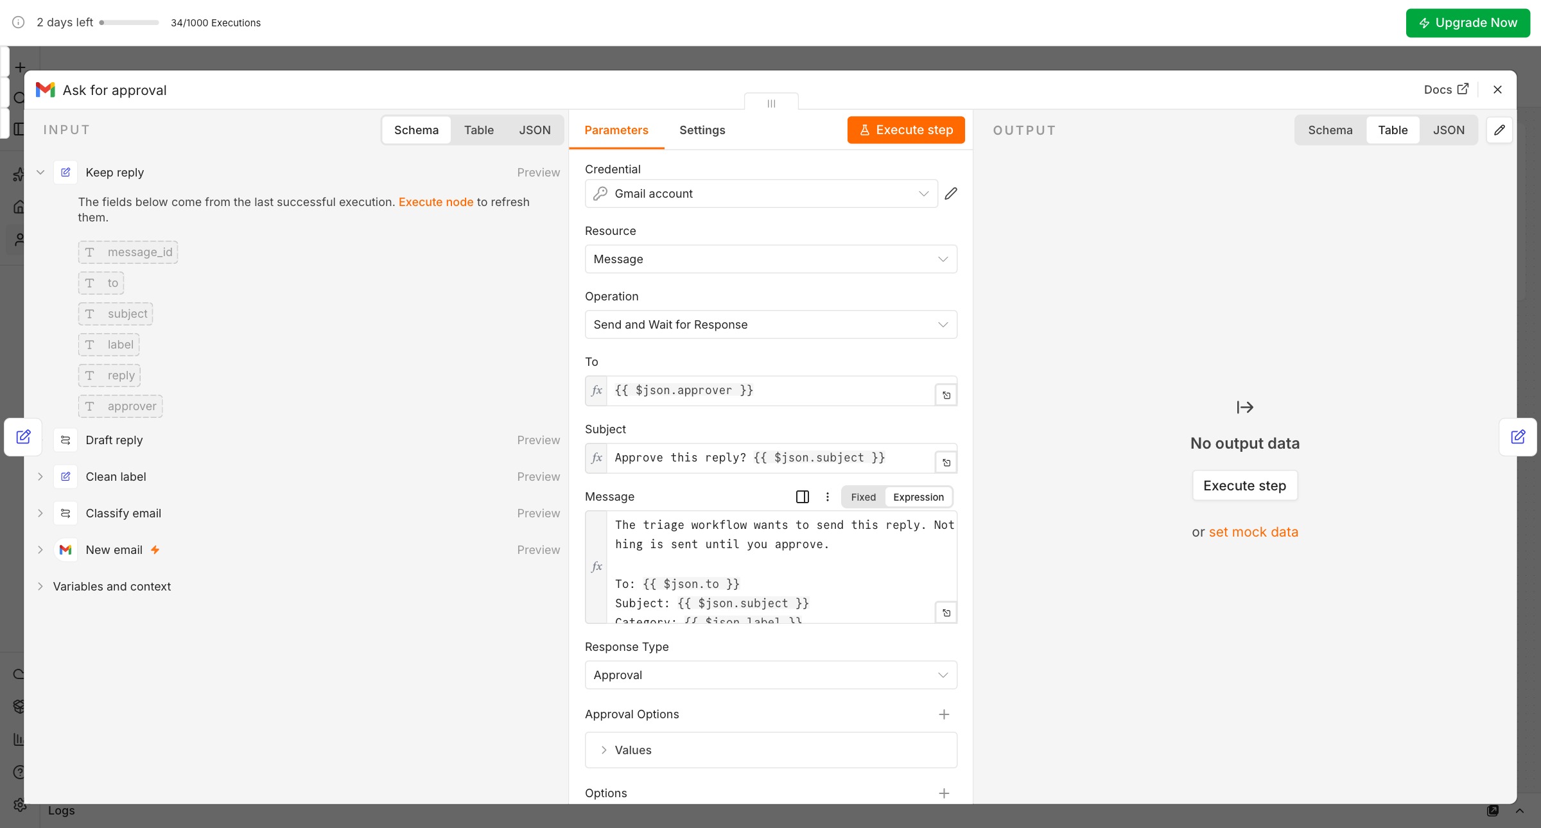1541x828 pixels.
Task: Select the Schema view in the Input panel
Action: pyautogui.click(x=416, y=130)
